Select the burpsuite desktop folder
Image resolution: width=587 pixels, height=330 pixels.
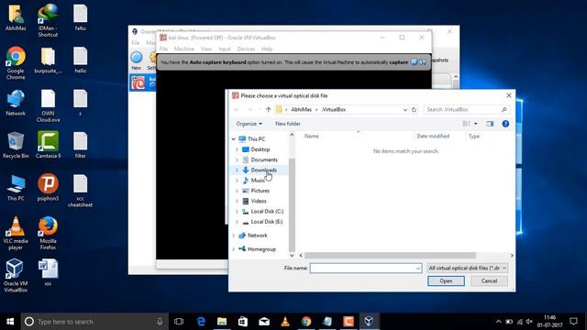click(48, 60)
